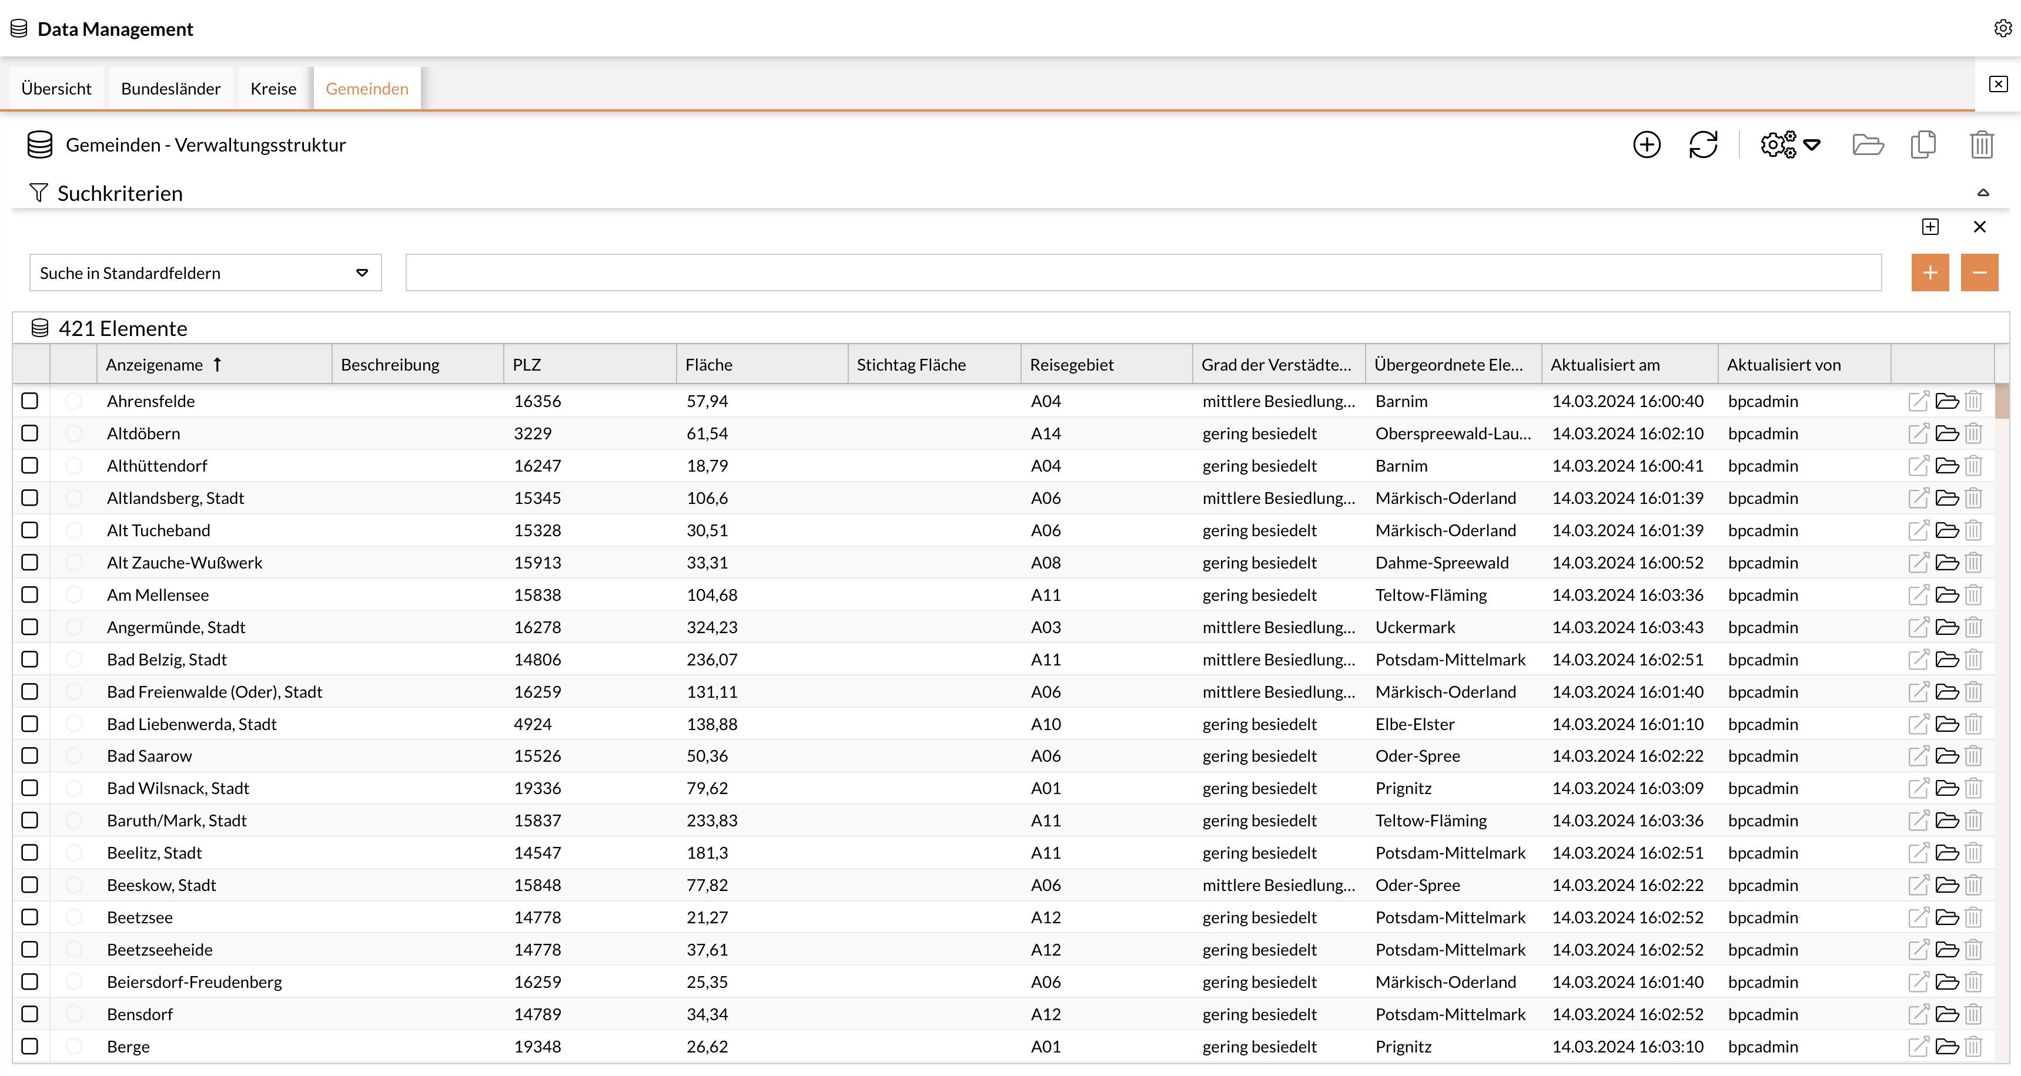
Task: Open the Kreise tab
Action: 273,89
